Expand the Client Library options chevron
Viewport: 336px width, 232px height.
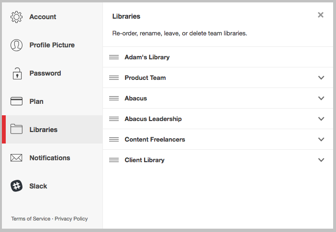tap(321, 160)
